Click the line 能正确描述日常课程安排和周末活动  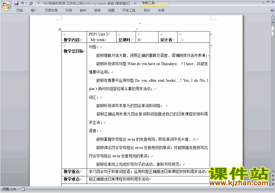[x=119, y=179]
